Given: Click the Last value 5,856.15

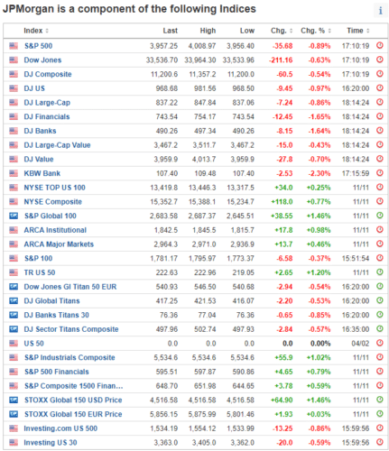Looking at the screenshot, I should 163,414.
